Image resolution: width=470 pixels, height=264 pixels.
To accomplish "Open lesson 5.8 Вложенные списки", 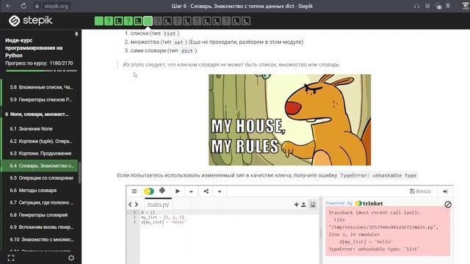I will tap(41, 87).
